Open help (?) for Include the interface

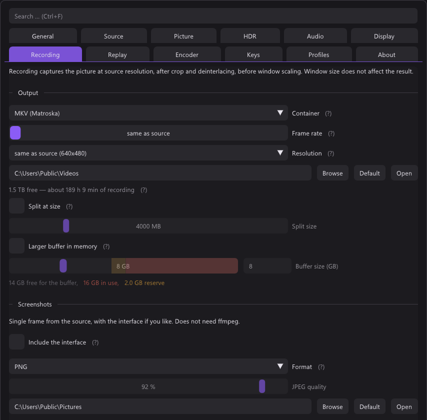click(95, 342)
